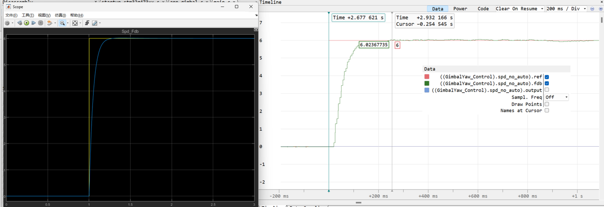Uncheck the spd_no_auto.fdb signal checkbox

(x=547, y=83)
